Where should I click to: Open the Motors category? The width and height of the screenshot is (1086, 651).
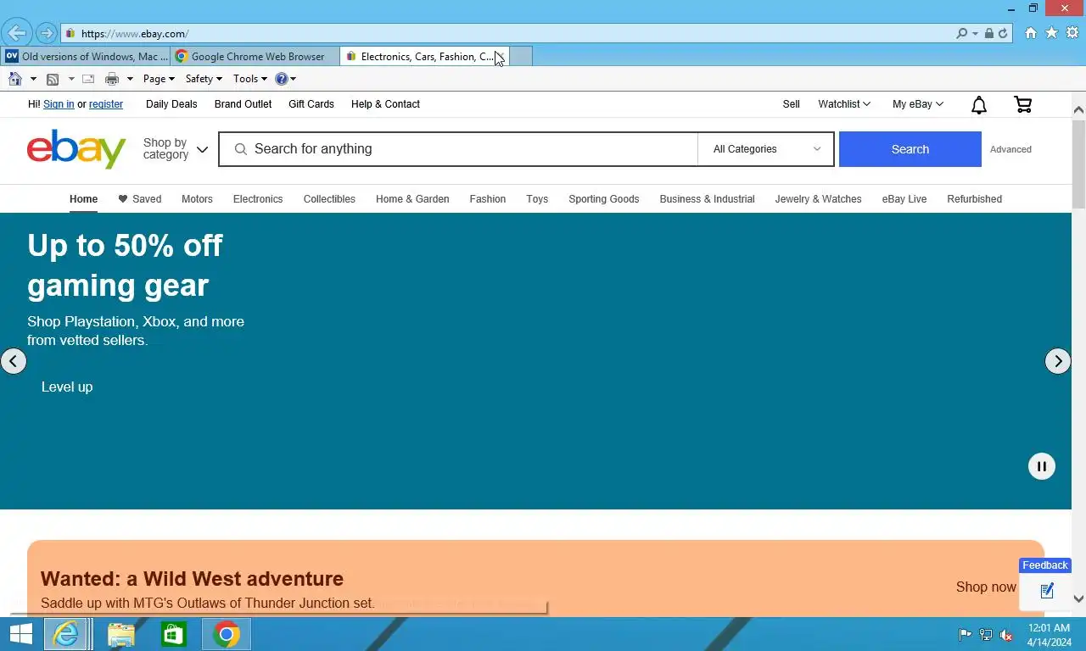197,199
